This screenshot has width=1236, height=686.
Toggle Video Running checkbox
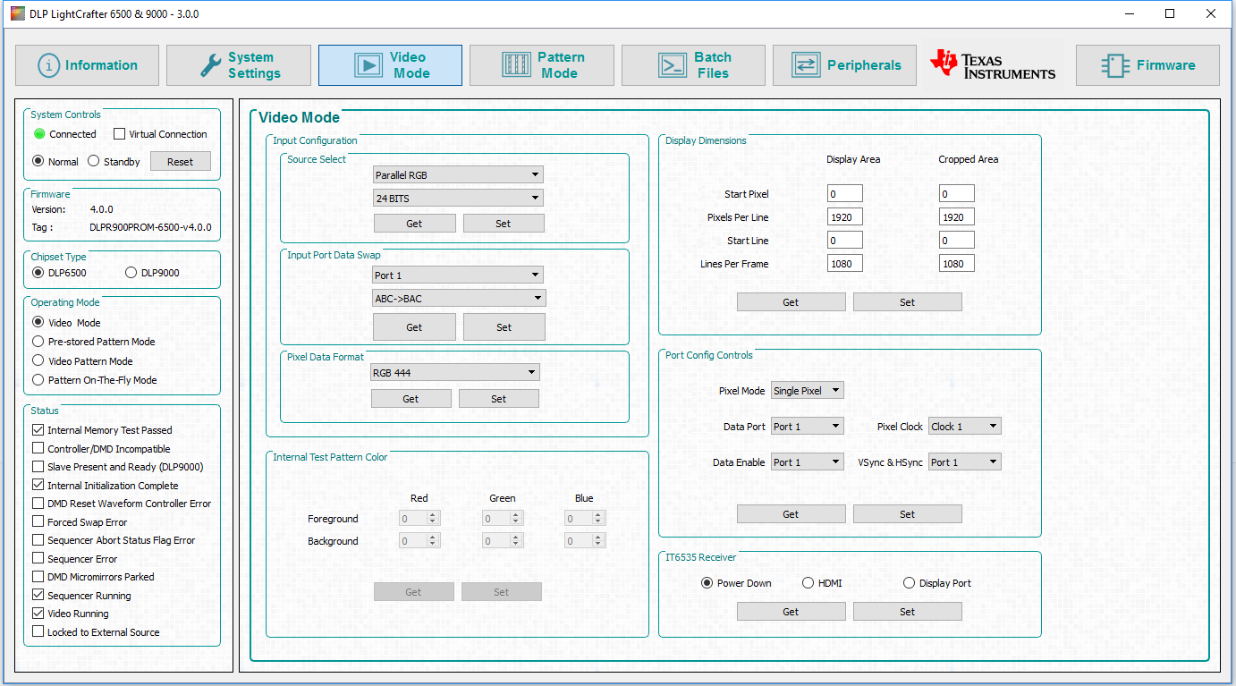pos(38,614)
